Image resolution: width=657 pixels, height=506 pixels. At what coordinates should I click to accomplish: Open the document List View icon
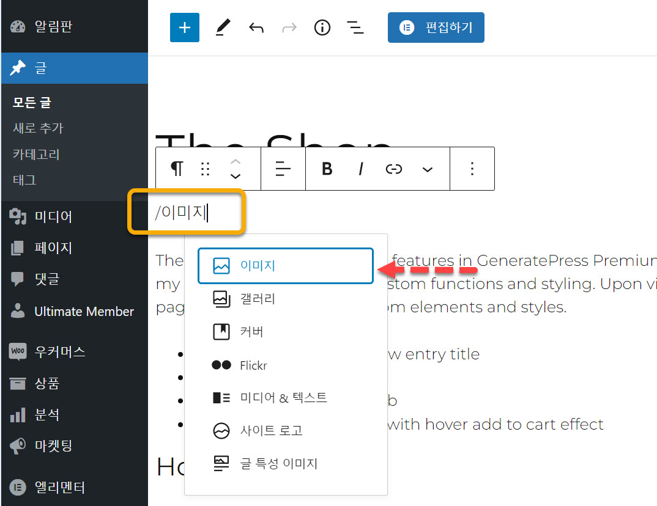click(355, 28)
